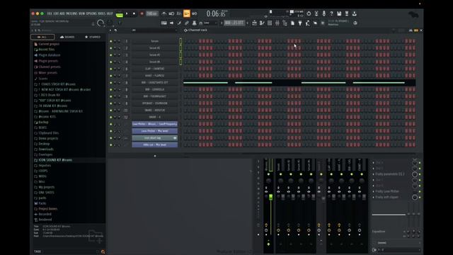Screen dimensions: 453x255
Task: Select the My projects folder
Action: tap(46, 187)
